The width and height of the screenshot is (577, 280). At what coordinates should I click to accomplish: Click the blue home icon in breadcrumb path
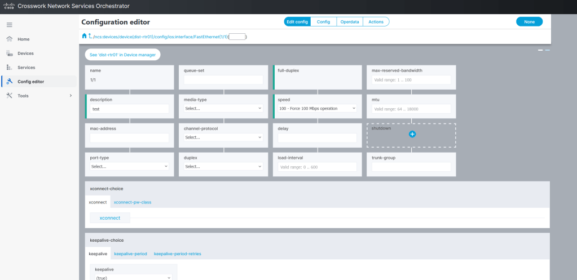pos(85,36)
